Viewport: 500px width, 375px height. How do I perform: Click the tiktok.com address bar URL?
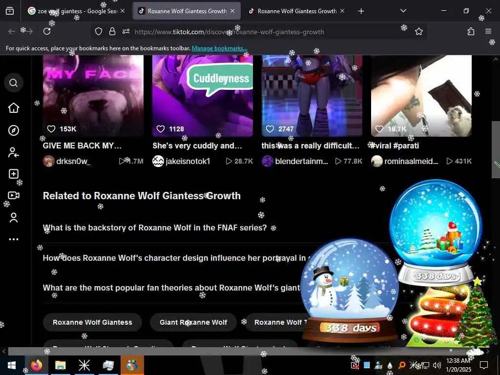coord(229,32)
